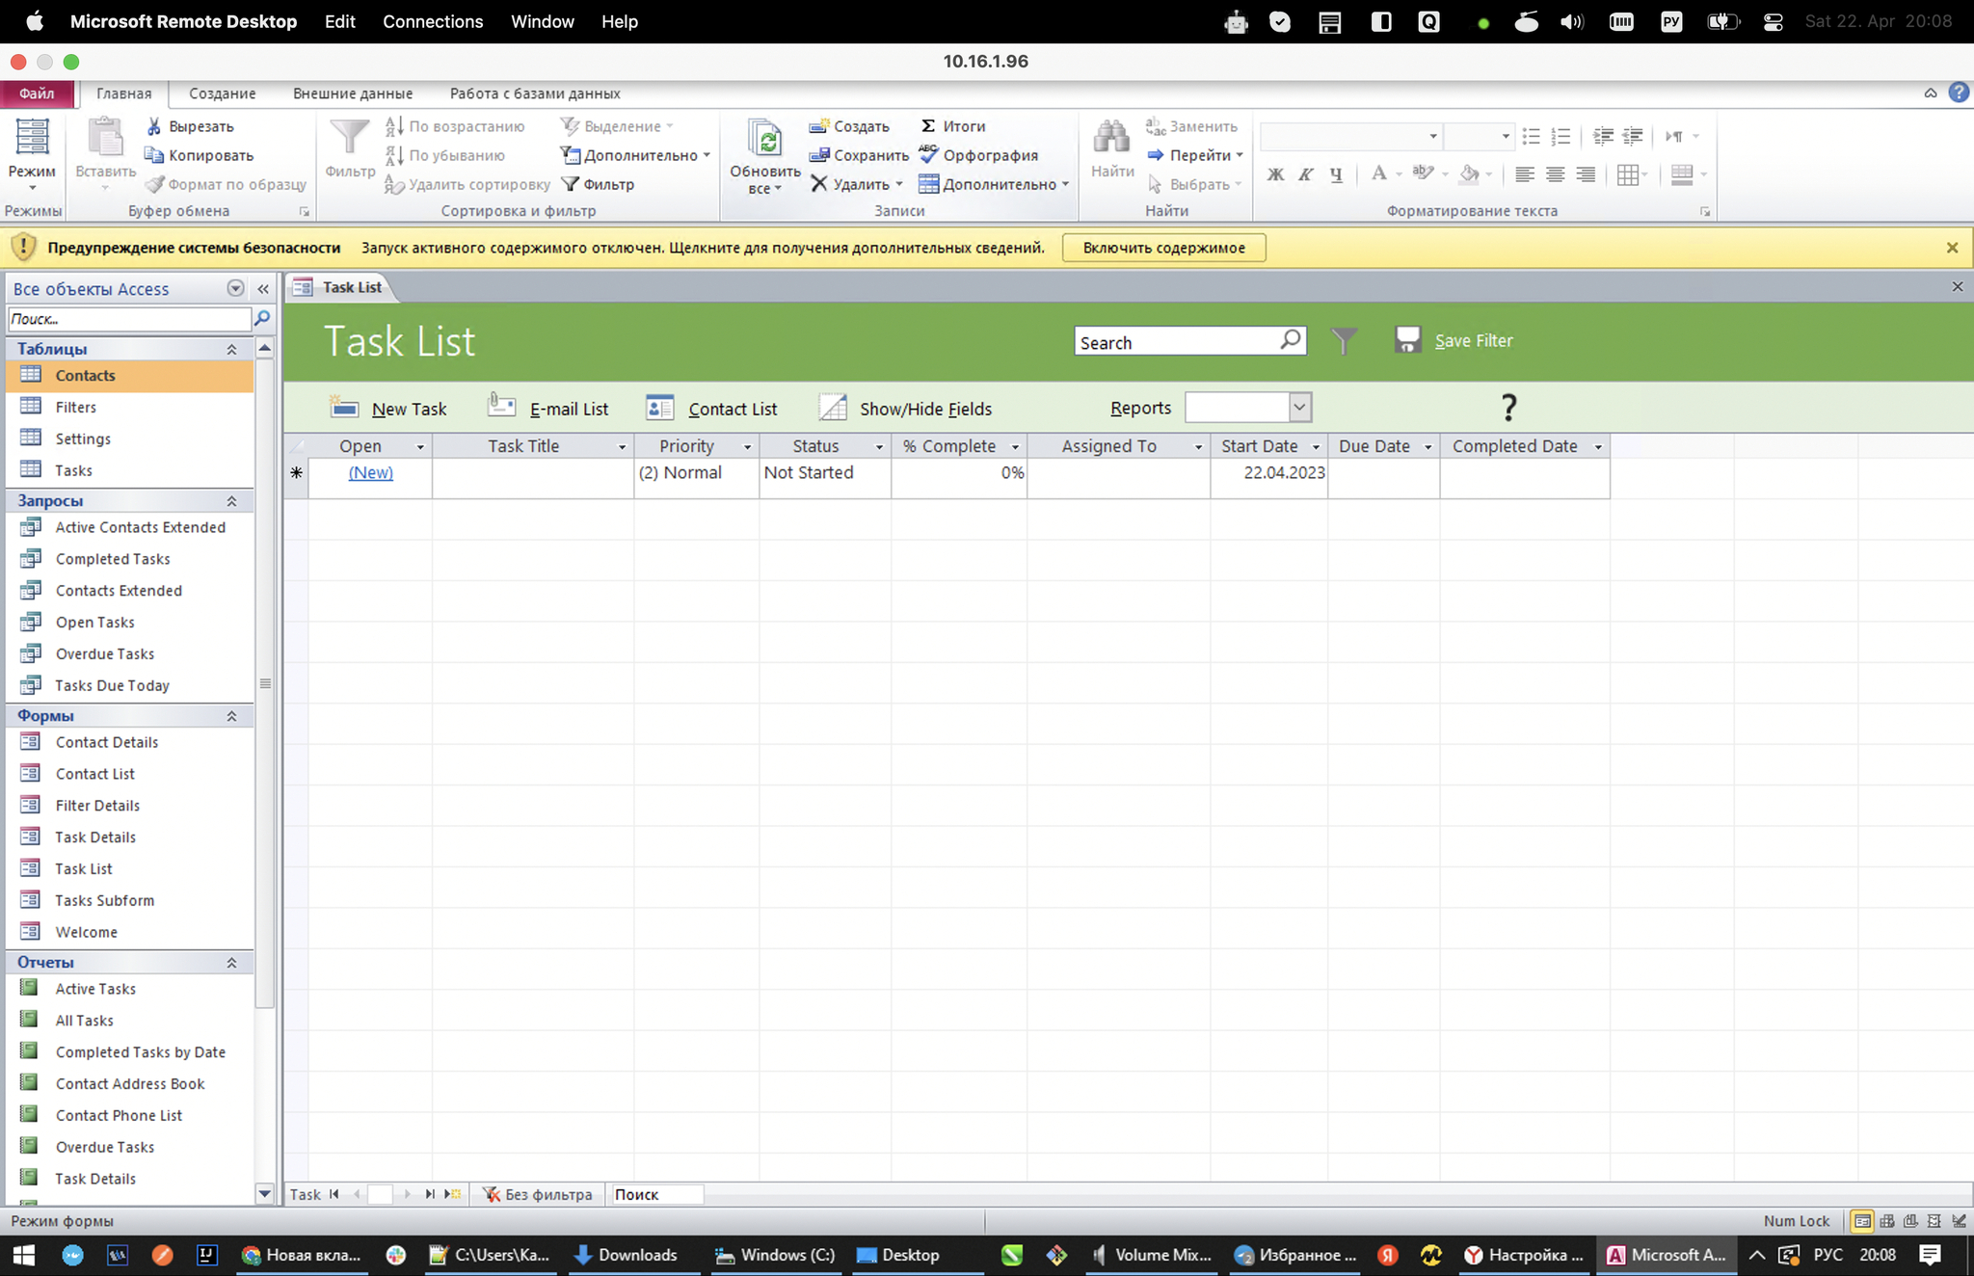1974x1276 pixels.
Task: Click Show/Hide Fields icon
Action: tap(832, 408)
